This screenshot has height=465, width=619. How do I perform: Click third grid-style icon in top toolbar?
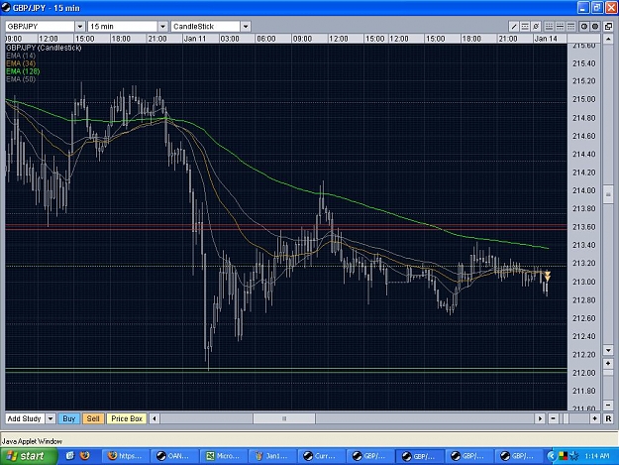[x=570, y=27]
